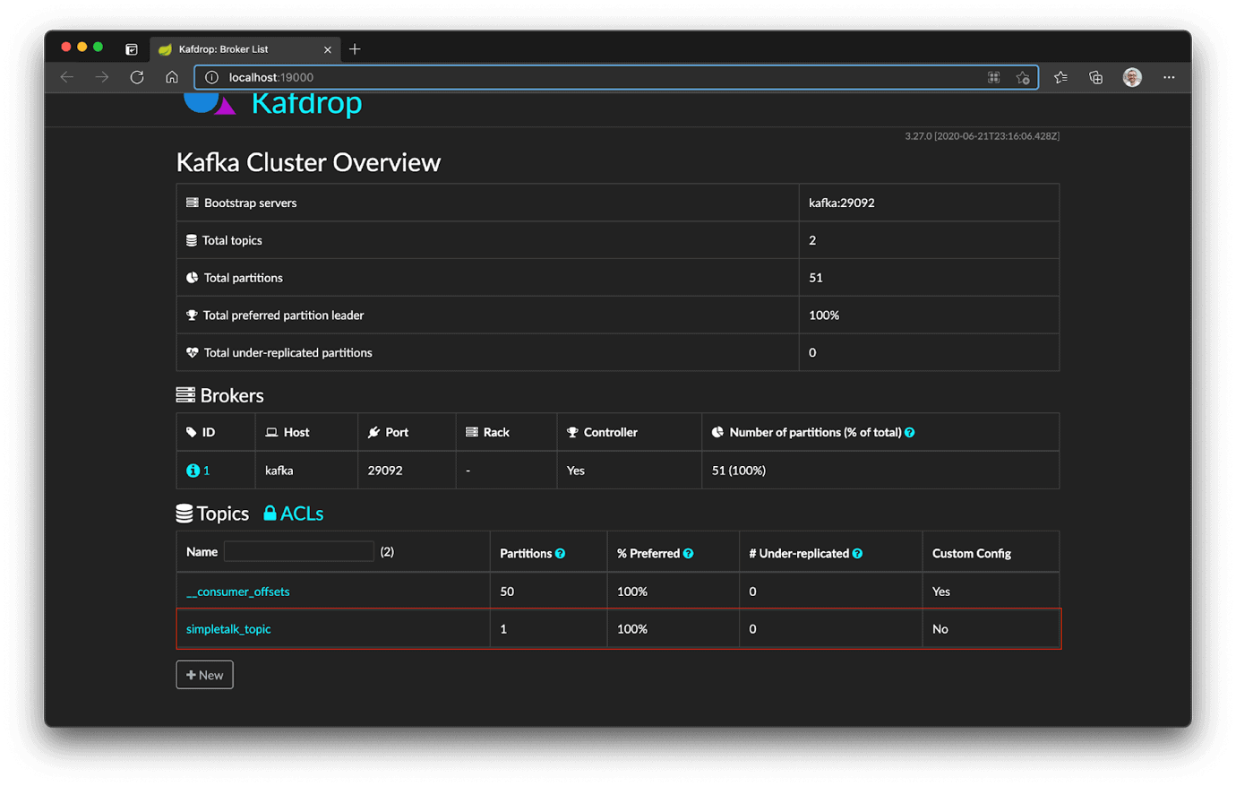Viewport: 1236px width, 786px height.
Task: Open the simpletalk_topic topic
Action: (228, 629)
